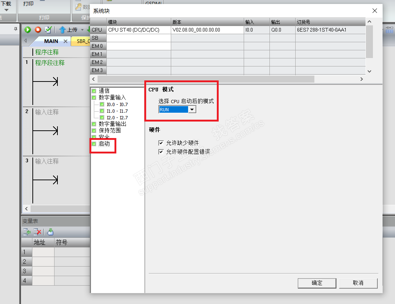The height and width of the screenshot is (304, 395).
Task: Select I0.0 - I0.7 tree entry
Action: tap(117, 104)
